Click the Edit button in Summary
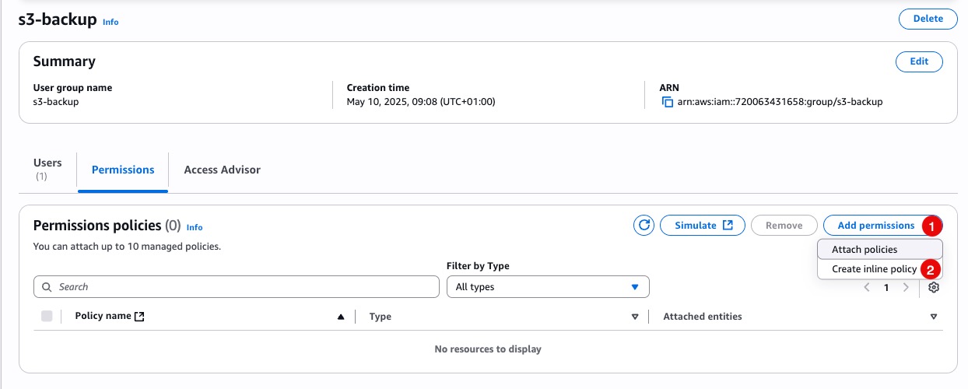The height and width of the screenshot is (389, 968). 918,61
